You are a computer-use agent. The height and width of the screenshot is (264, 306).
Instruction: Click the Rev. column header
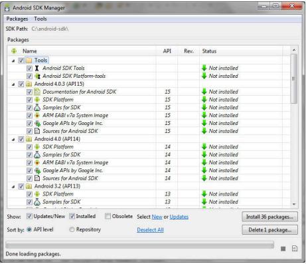tap(189, 51)
